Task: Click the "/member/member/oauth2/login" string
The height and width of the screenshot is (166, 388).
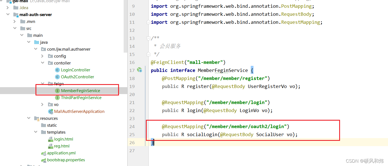Action: 247,126
